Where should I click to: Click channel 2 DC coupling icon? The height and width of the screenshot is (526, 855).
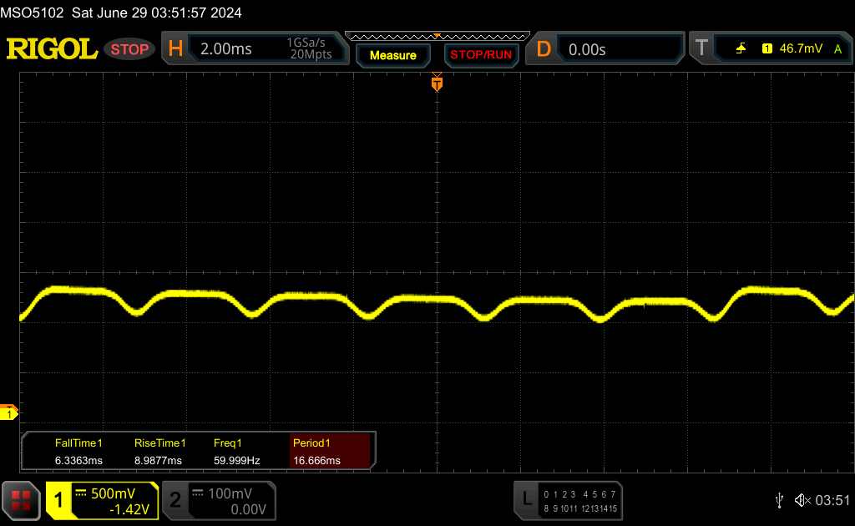pos(198,493)
